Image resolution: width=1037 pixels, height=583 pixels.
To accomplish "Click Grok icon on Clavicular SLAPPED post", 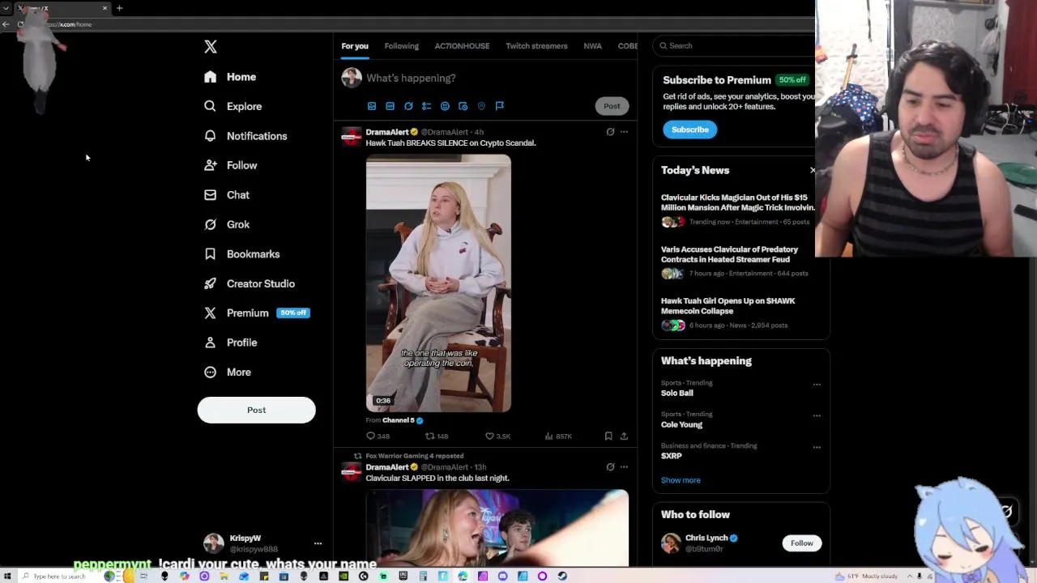I will tap(610, 467).
